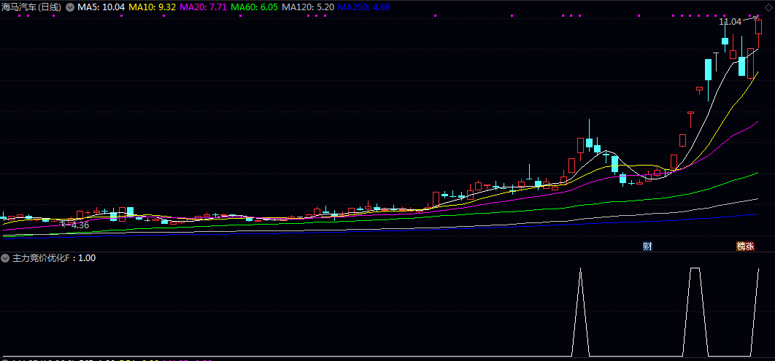Click the 涨 limit-up event marker

click(x=749, y=247)
